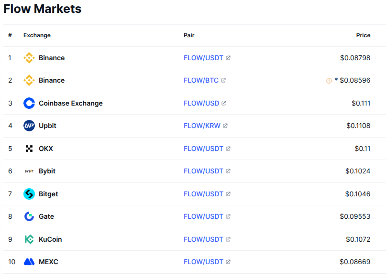Screen dimensions: 386x278
Task: Open the Binance FLOW/USDT pair link
Action: (x=203, y=58)
